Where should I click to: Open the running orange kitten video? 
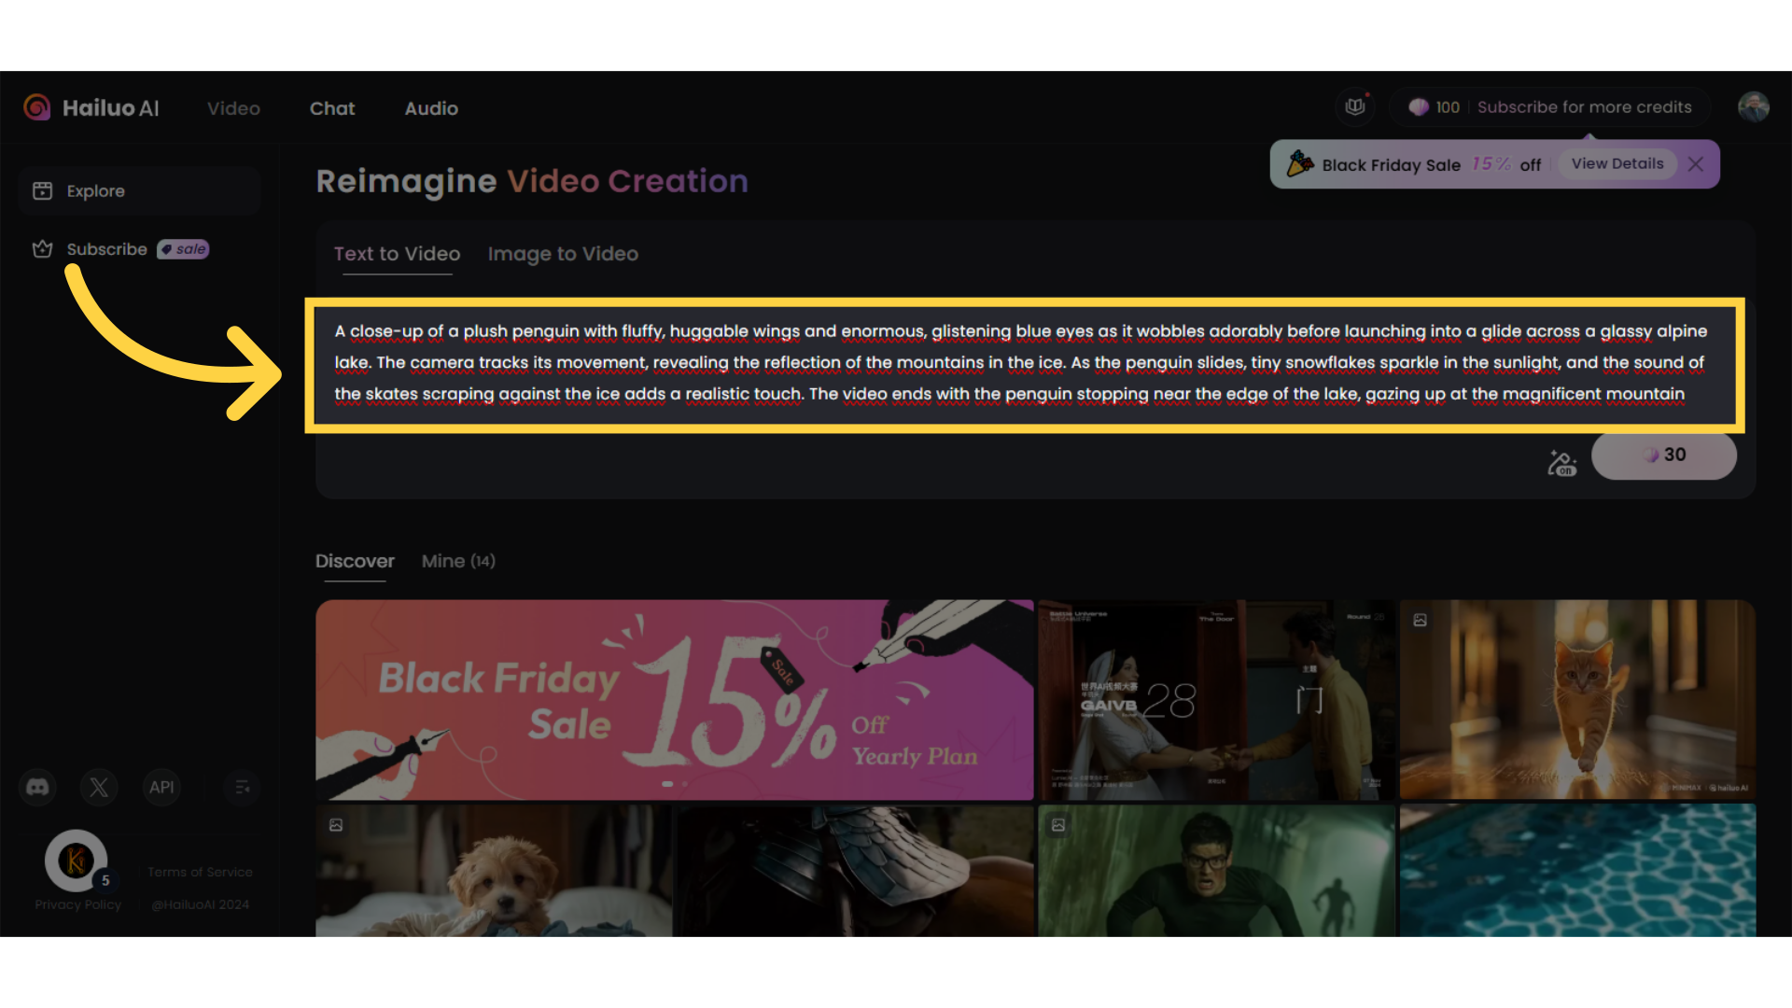pyautogui.click(x=1577, y=700)
